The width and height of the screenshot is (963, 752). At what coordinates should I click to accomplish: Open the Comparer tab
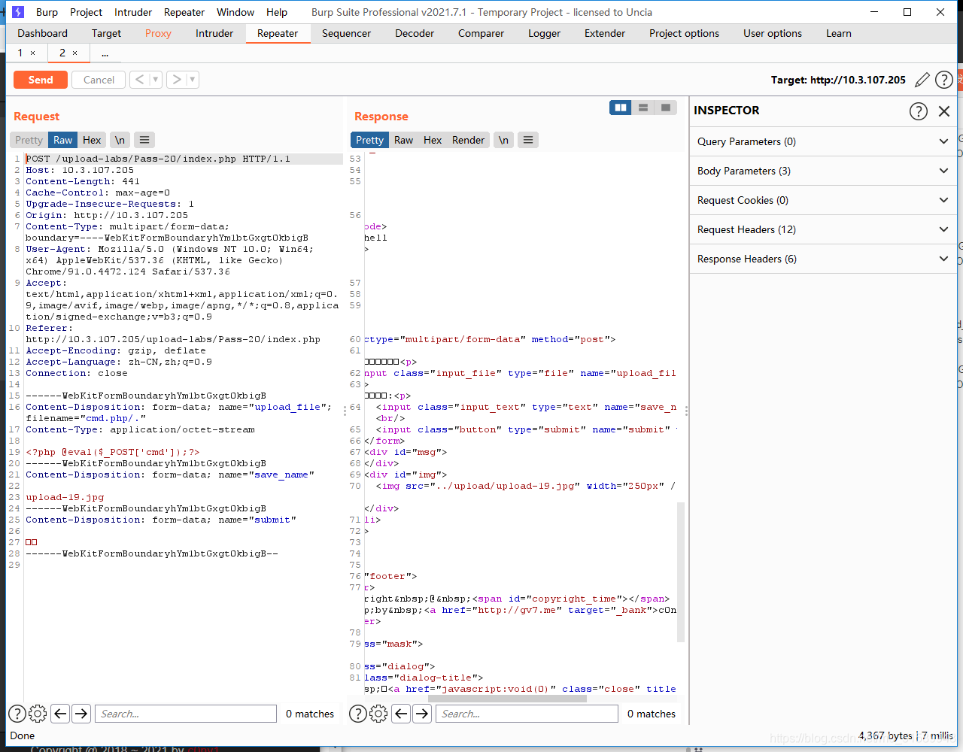[x=481, y=33]
